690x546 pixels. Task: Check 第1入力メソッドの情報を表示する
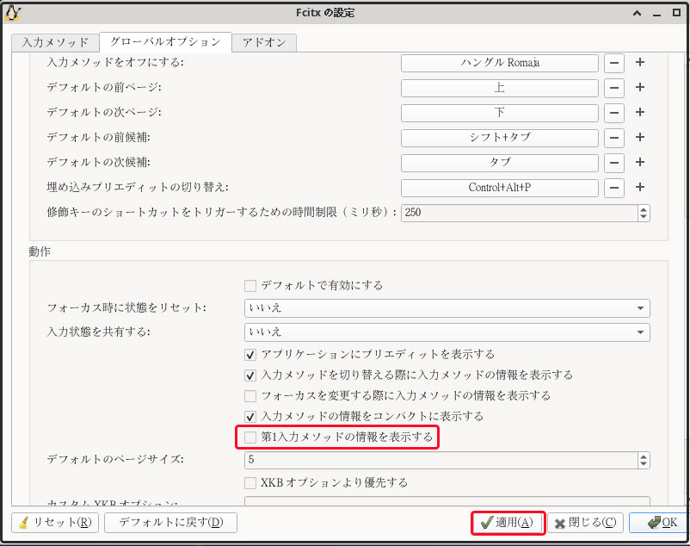(x=250, y=437)
